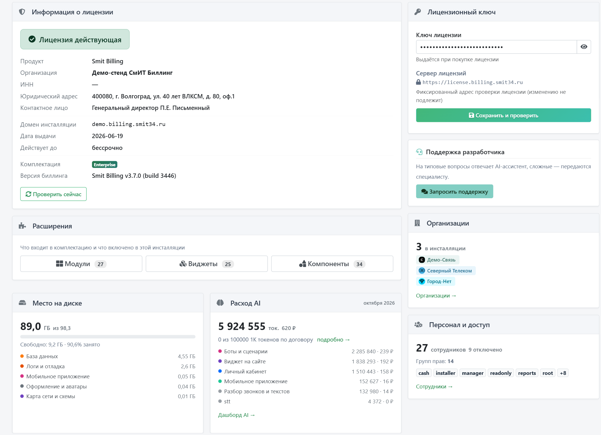The height and width of the screenshot is (435, 601).
Task: Open the Модули extensions tab
Action: 81,264
